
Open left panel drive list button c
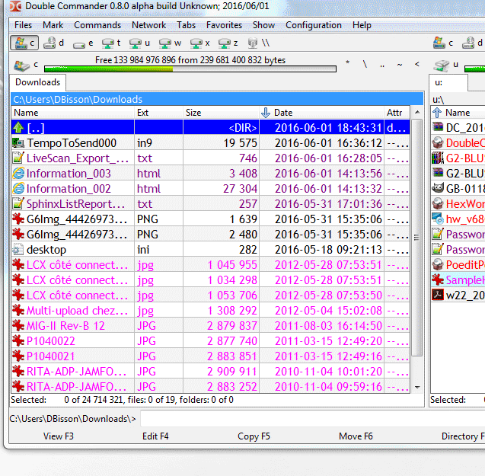click(x=26, y=65)
